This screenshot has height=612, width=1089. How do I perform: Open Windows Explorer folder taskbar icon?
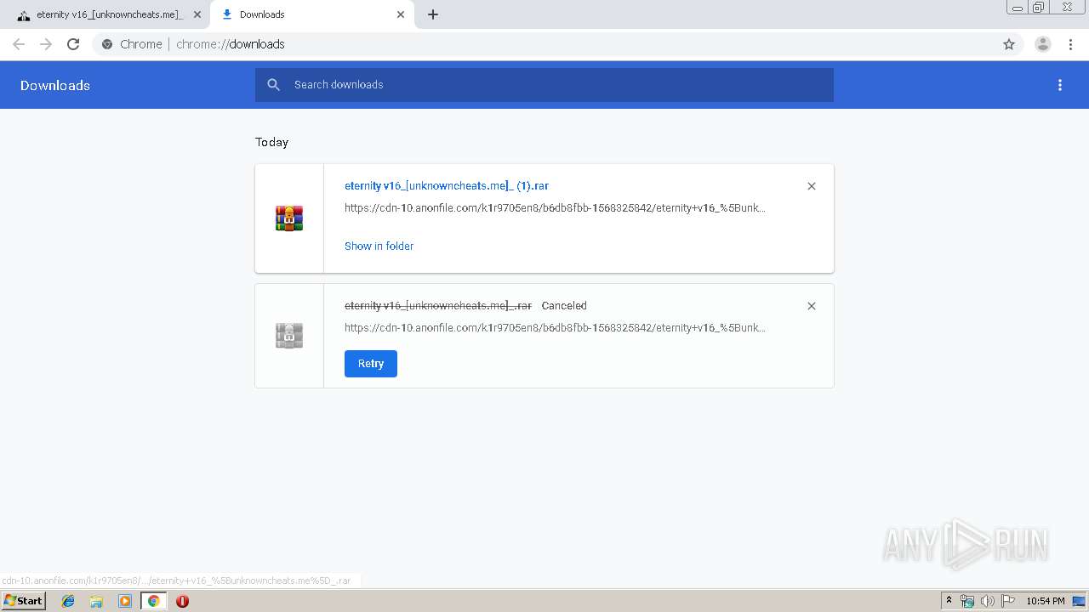96,601
